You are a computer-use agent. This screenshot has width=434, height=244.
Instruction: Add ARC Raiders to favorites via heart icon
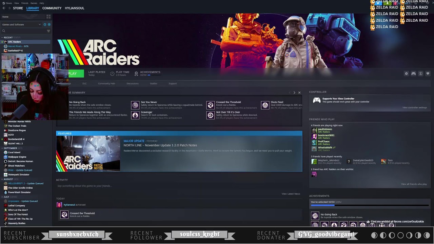tap(428, 74)
